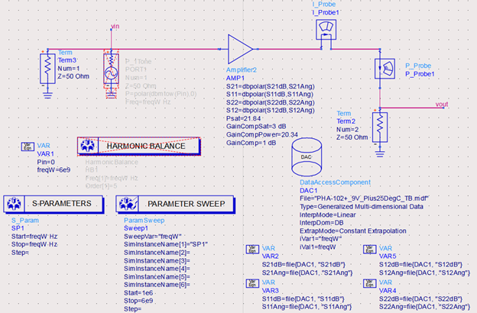This screenshot has width=477, height=313.
Task: Click the GainComp=1 dB parameter
Action: point(251,143)
